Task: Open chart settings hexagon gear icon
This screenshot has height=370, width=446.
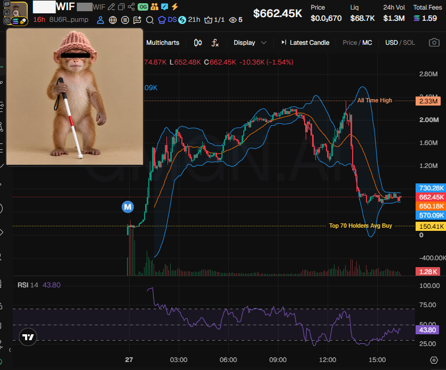Action: point(434,360)
